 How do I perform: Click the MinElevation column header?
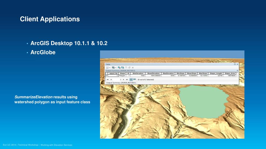138,73
